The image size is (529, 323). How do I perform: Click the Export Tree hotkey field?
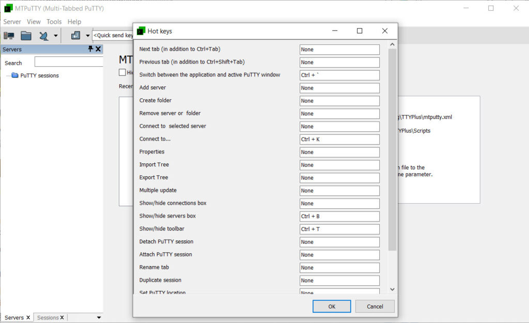click(x=339, y=178)
